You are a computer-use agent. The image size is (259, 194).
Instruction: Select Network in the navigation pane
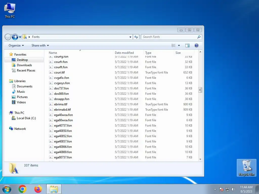click(17, 129)
